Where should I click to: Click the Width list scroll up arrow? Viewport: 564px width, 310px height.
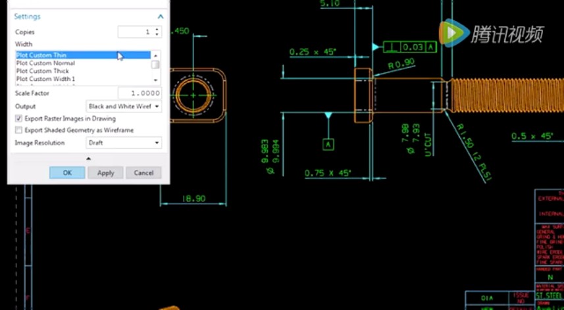pyautogui.click(x=155, y=55)
